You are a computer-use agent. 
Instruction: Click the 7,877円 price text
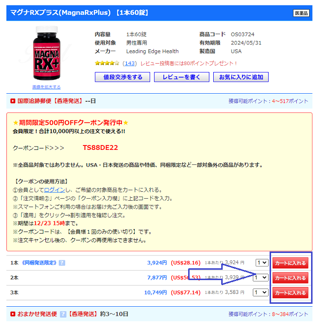click(x=157, y=278)
